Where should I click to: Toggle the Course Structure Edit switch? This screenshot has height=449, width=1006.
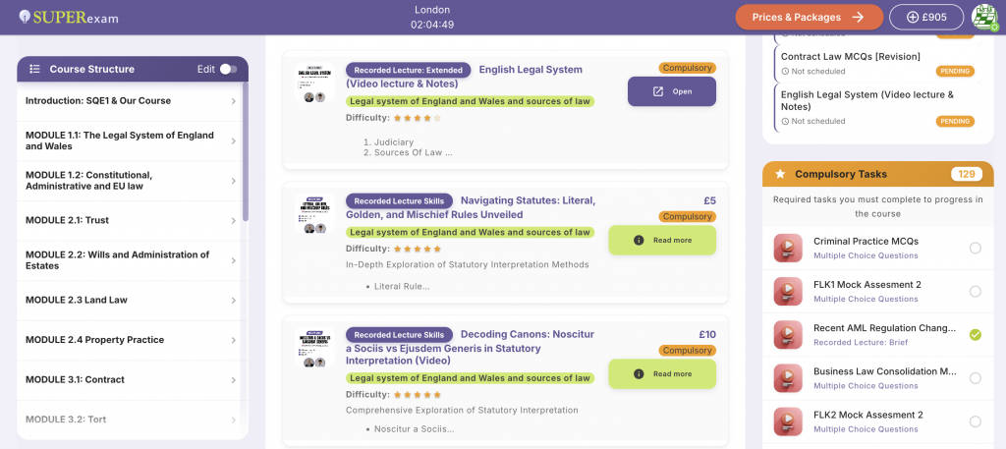(x=228, y=69)
